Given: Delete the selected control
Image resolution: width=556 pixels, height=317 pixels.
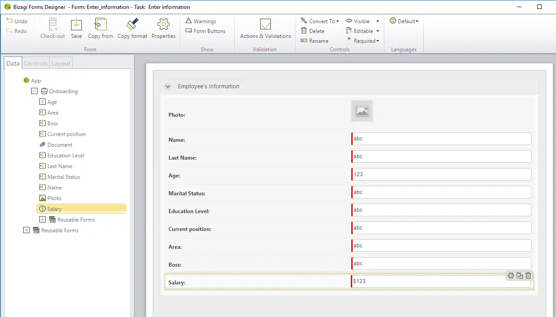Looking at the screenshot, I should pos(313,31).
